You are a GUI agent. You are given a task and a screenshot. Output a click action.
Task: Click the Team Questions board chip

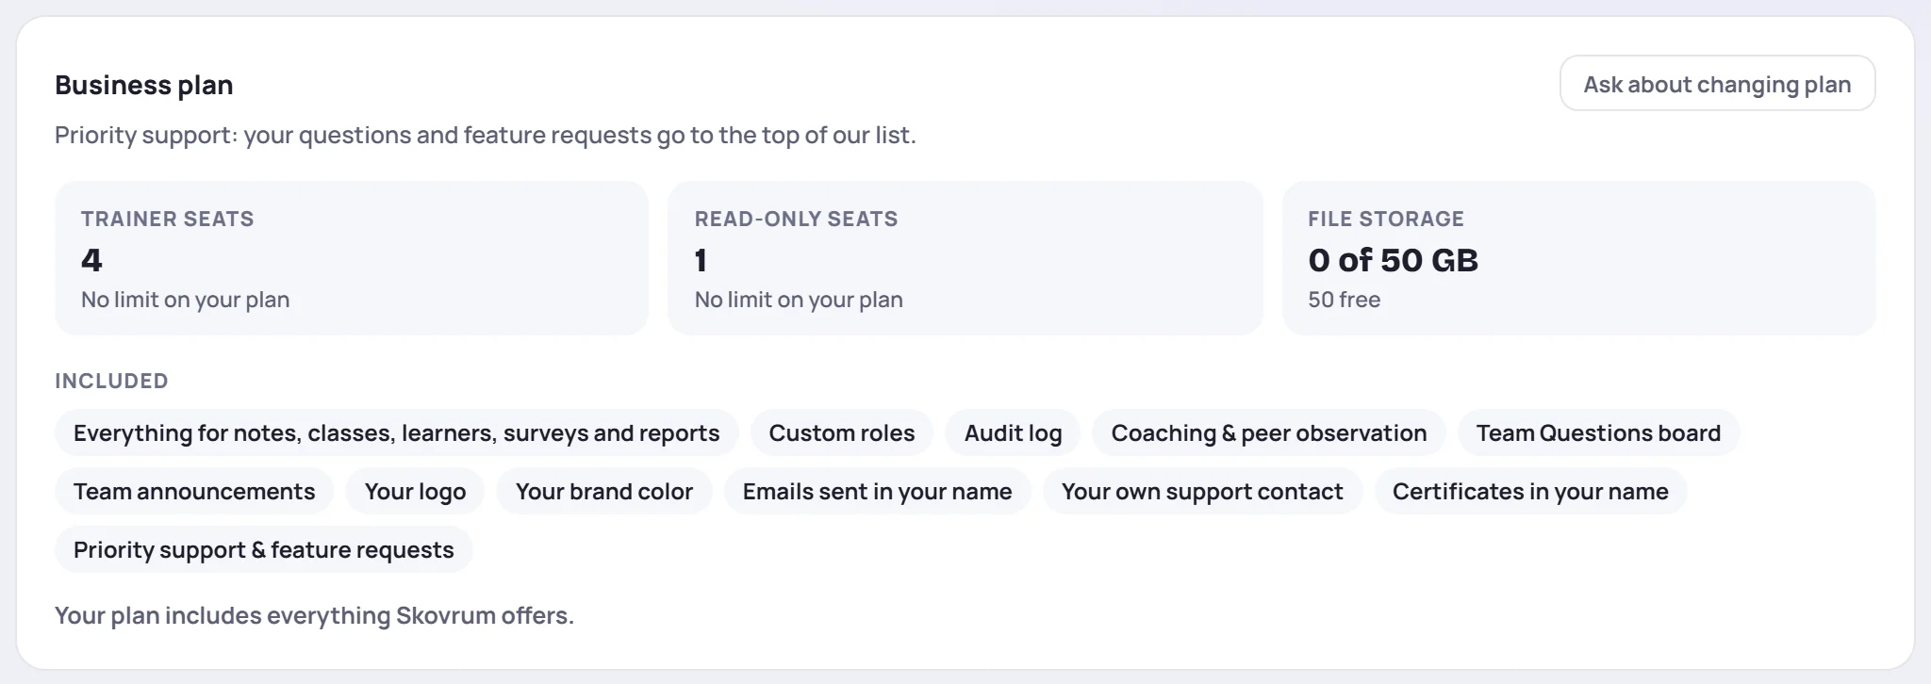click(x=1598, y=433)
